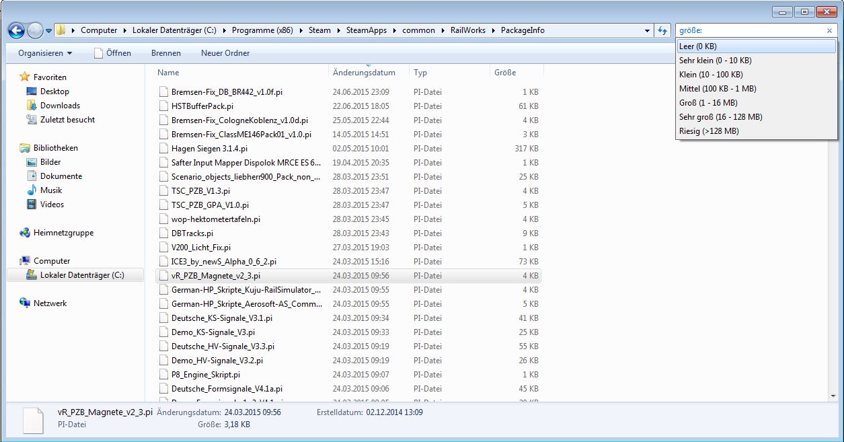844x442 pixels.
Task: Click the Öffnen toolbar button
Action: tap(112, 53)
